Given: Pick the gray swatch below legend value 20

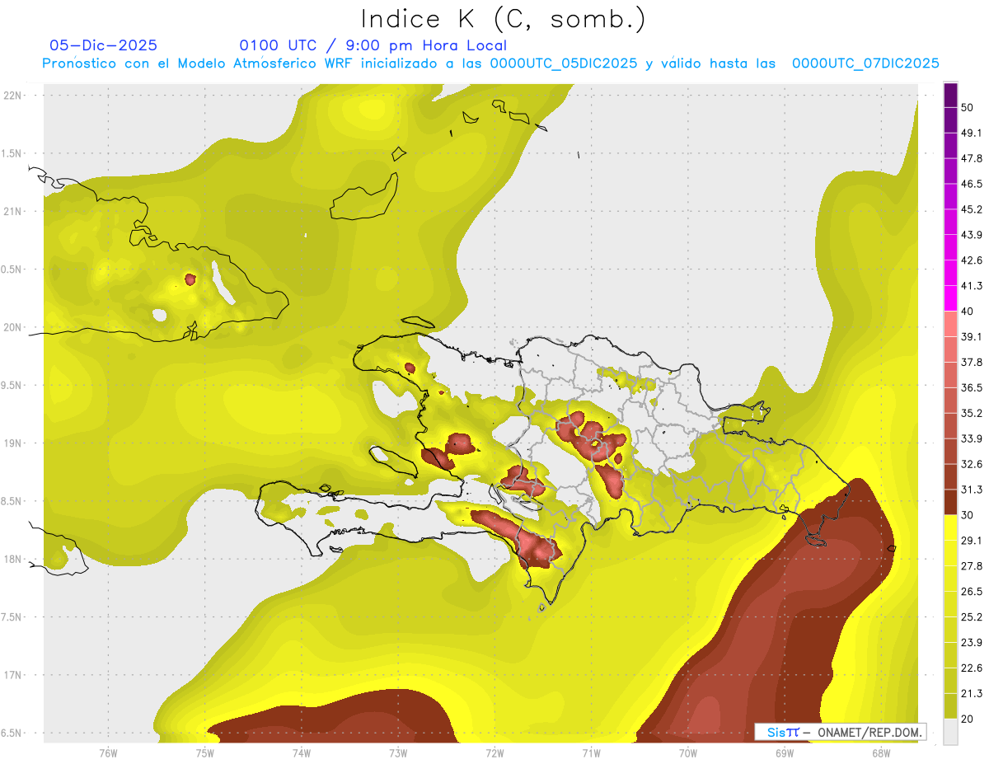Looking at the screenshot, I should 950,732.
